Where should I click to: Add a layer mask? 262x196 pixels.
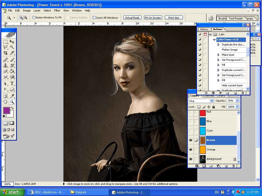coord(204,166)
